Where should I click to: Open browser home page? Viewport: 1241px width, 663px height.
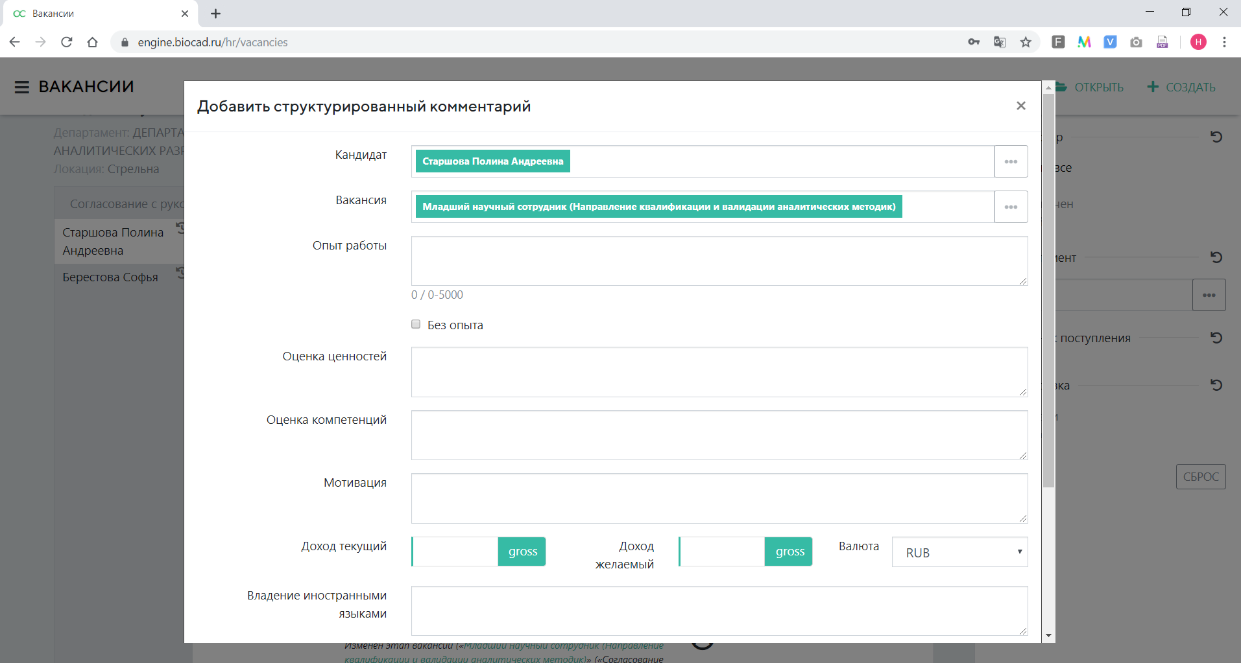click(x=92, y=42)
